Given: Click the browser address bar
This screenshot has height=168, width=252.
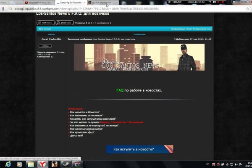Looking at the screenshot, I should click(105, 8).
